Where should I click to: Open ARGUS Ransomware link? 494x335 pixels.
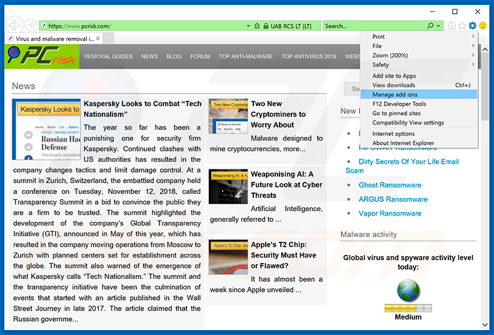pos(393,199)
